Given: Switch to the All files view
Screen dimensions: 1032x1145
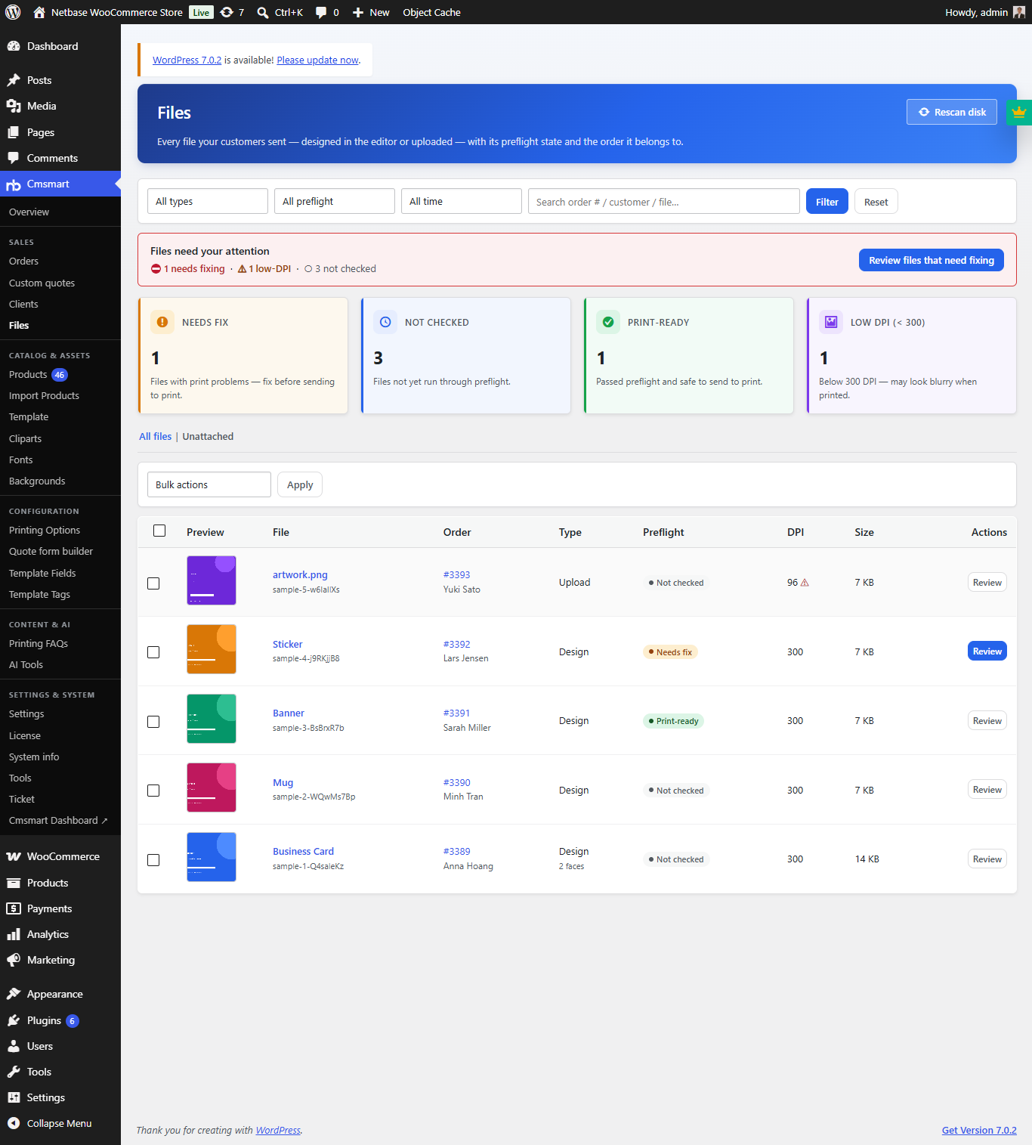Looking at the screenshot, I should tap(155, 436).
